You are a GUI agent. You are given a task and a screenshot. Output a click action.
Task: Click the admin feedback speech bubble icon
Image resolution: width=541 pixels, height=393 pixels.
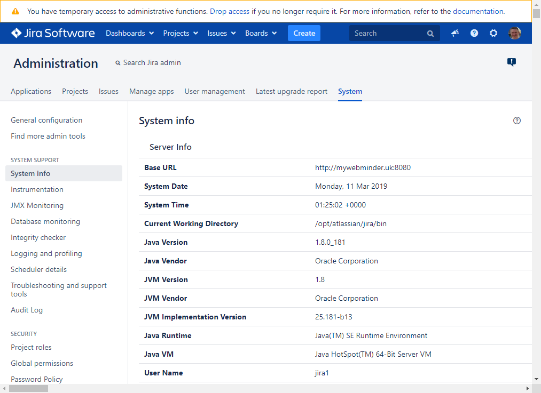click(x=511, y=62)
